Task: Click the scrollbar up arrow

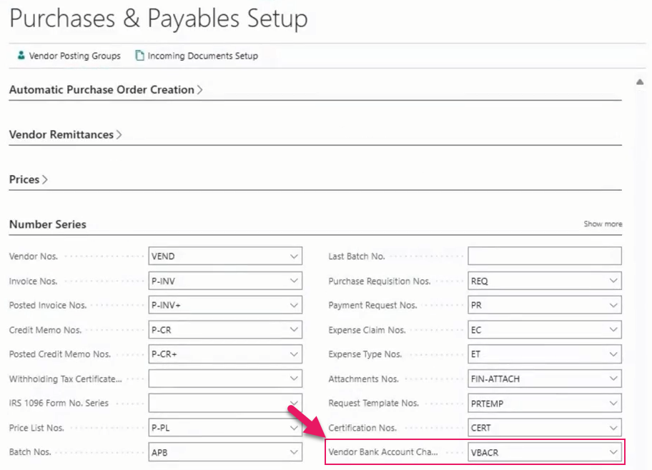Action: tap(640, 82)
